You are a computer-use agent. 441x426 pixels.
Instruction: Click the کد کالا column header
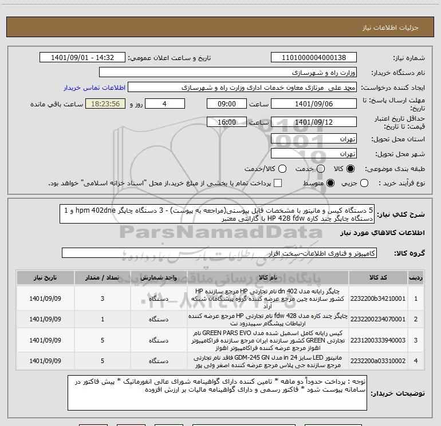(x=378, y=277)
